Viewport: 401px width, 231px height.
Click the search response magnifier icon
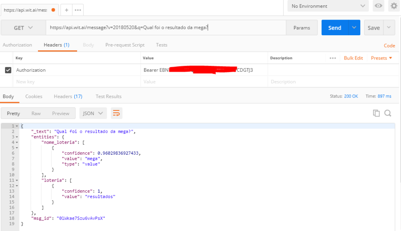point(388,113)
